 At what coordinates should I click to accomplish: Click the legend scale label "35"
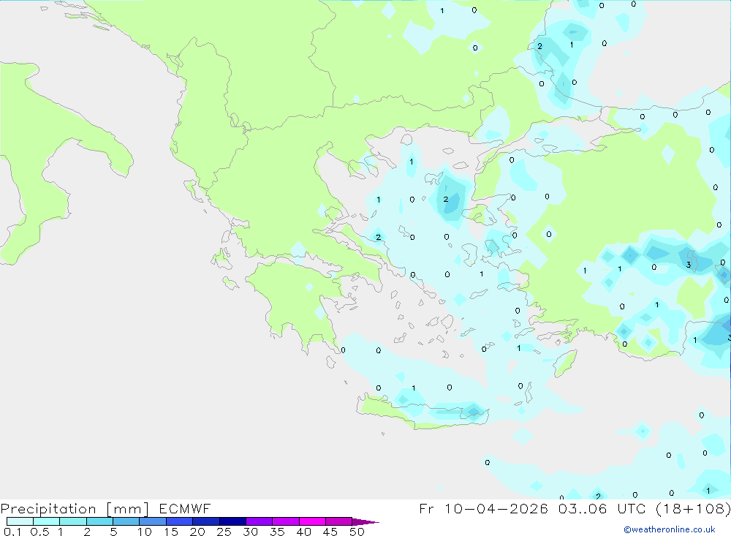click(277, 532)
